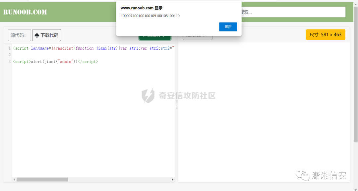Click the right arrow of the horizontal scrollbar
Viewport: 358px width, 191px height.
(x=172, y=179)
